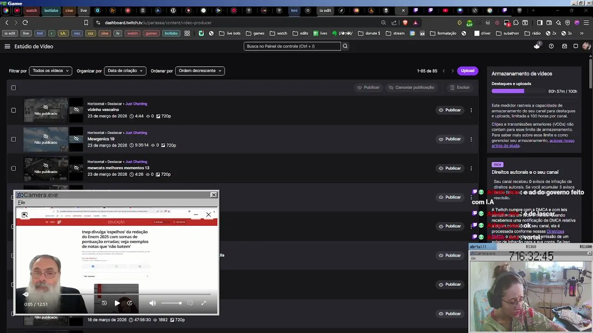Toggle picture-in-picture icon in video preview
The width and height of the screenshot is (593, 333).
coord(25,215)
